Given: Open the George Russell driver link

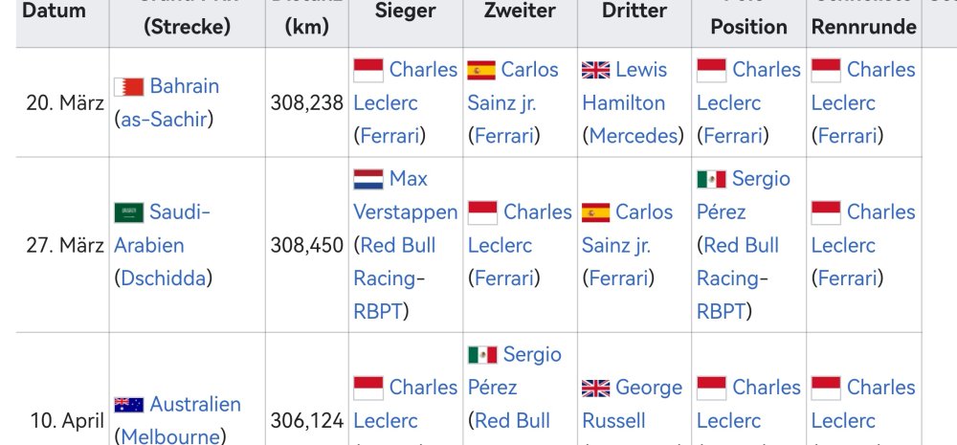Looking at the screenshot, I should 632,404.
